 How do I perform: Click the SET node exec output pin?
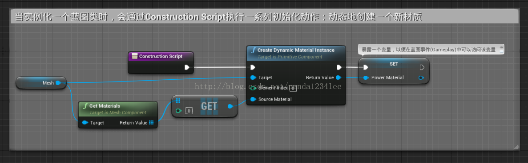[422, 67]
